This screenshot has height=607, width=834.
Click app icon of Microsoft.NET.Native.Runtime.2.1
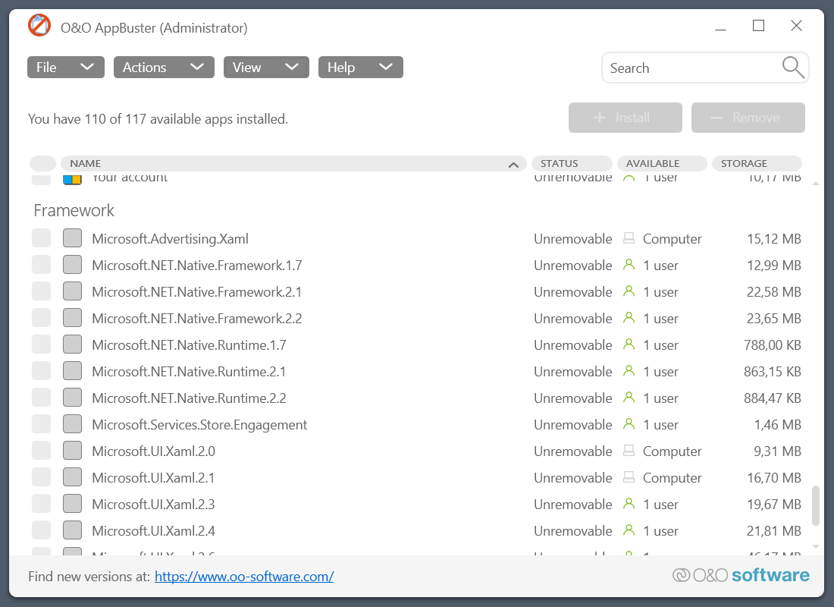[72, 371]
